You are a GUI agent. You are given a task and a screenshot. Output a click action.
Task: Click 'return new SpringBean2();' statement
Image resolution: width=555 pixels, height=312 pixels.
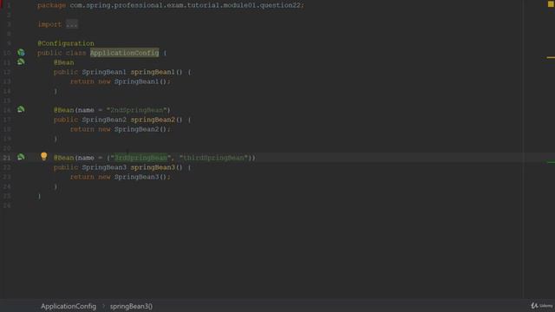coord(120,129)
